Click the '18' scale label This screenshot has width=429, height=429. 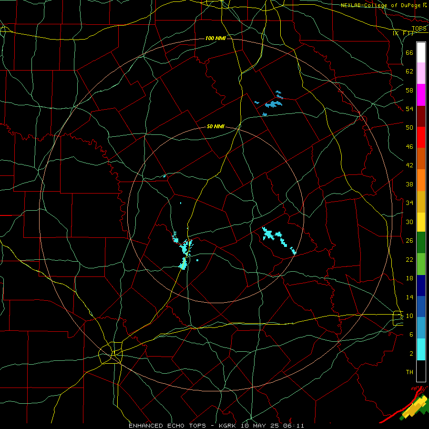click(409, 278)
